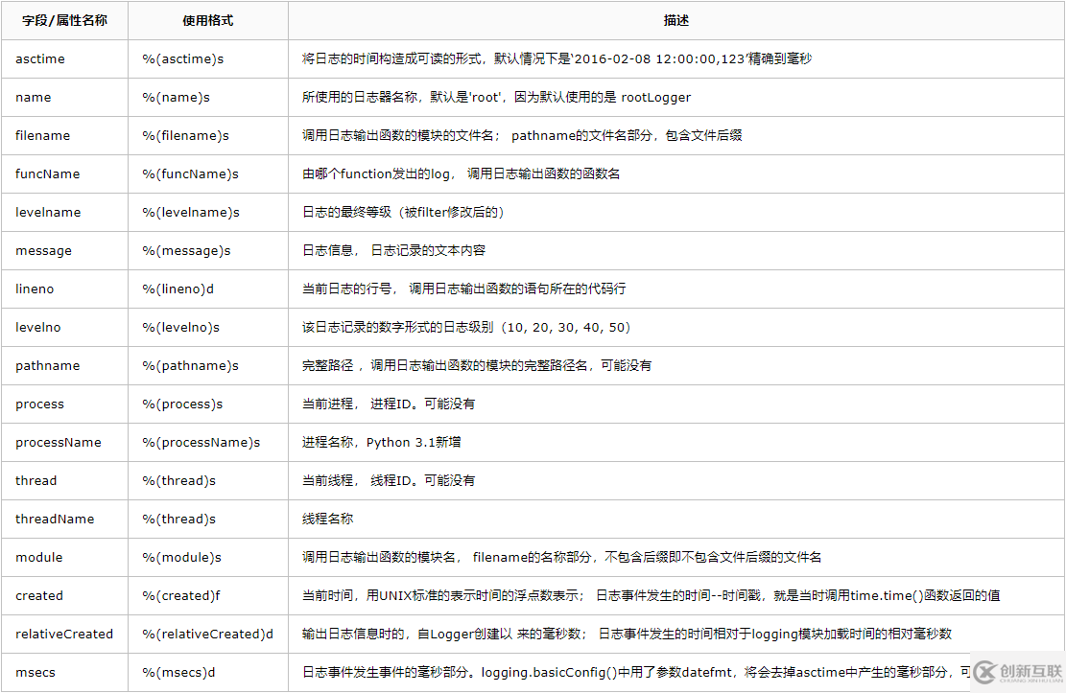Viewport: 1066px width, 693px height.
Task: Click the description starting '输出日志信息时的'
Action: click(x=676, y=635)
